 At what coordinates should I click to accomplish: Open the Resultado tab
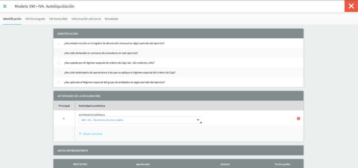tap(111, 19)
